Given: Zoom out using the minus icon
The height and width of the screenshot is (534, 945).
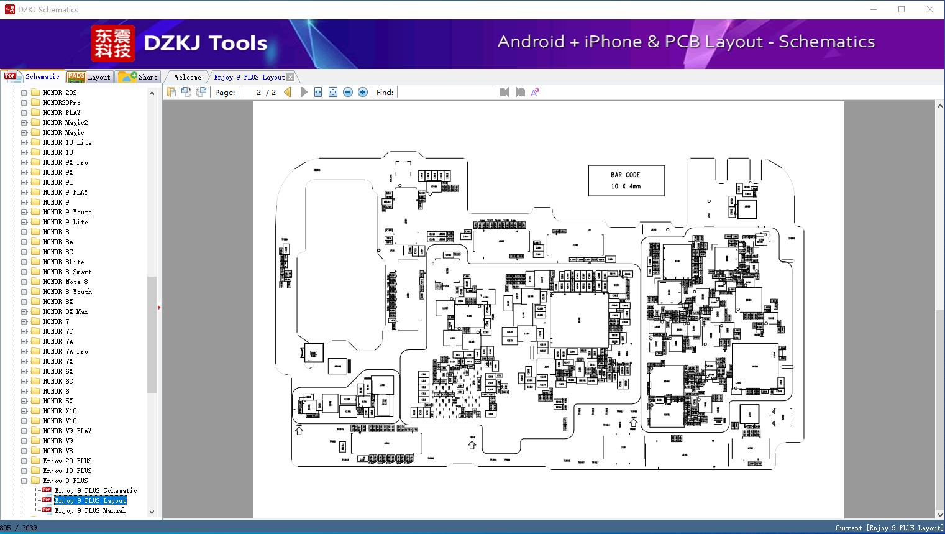Looking at the screenshot, I should click(348, 91).
